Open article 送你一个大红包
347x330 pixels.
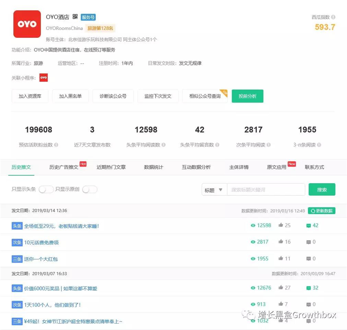(41, 259)
